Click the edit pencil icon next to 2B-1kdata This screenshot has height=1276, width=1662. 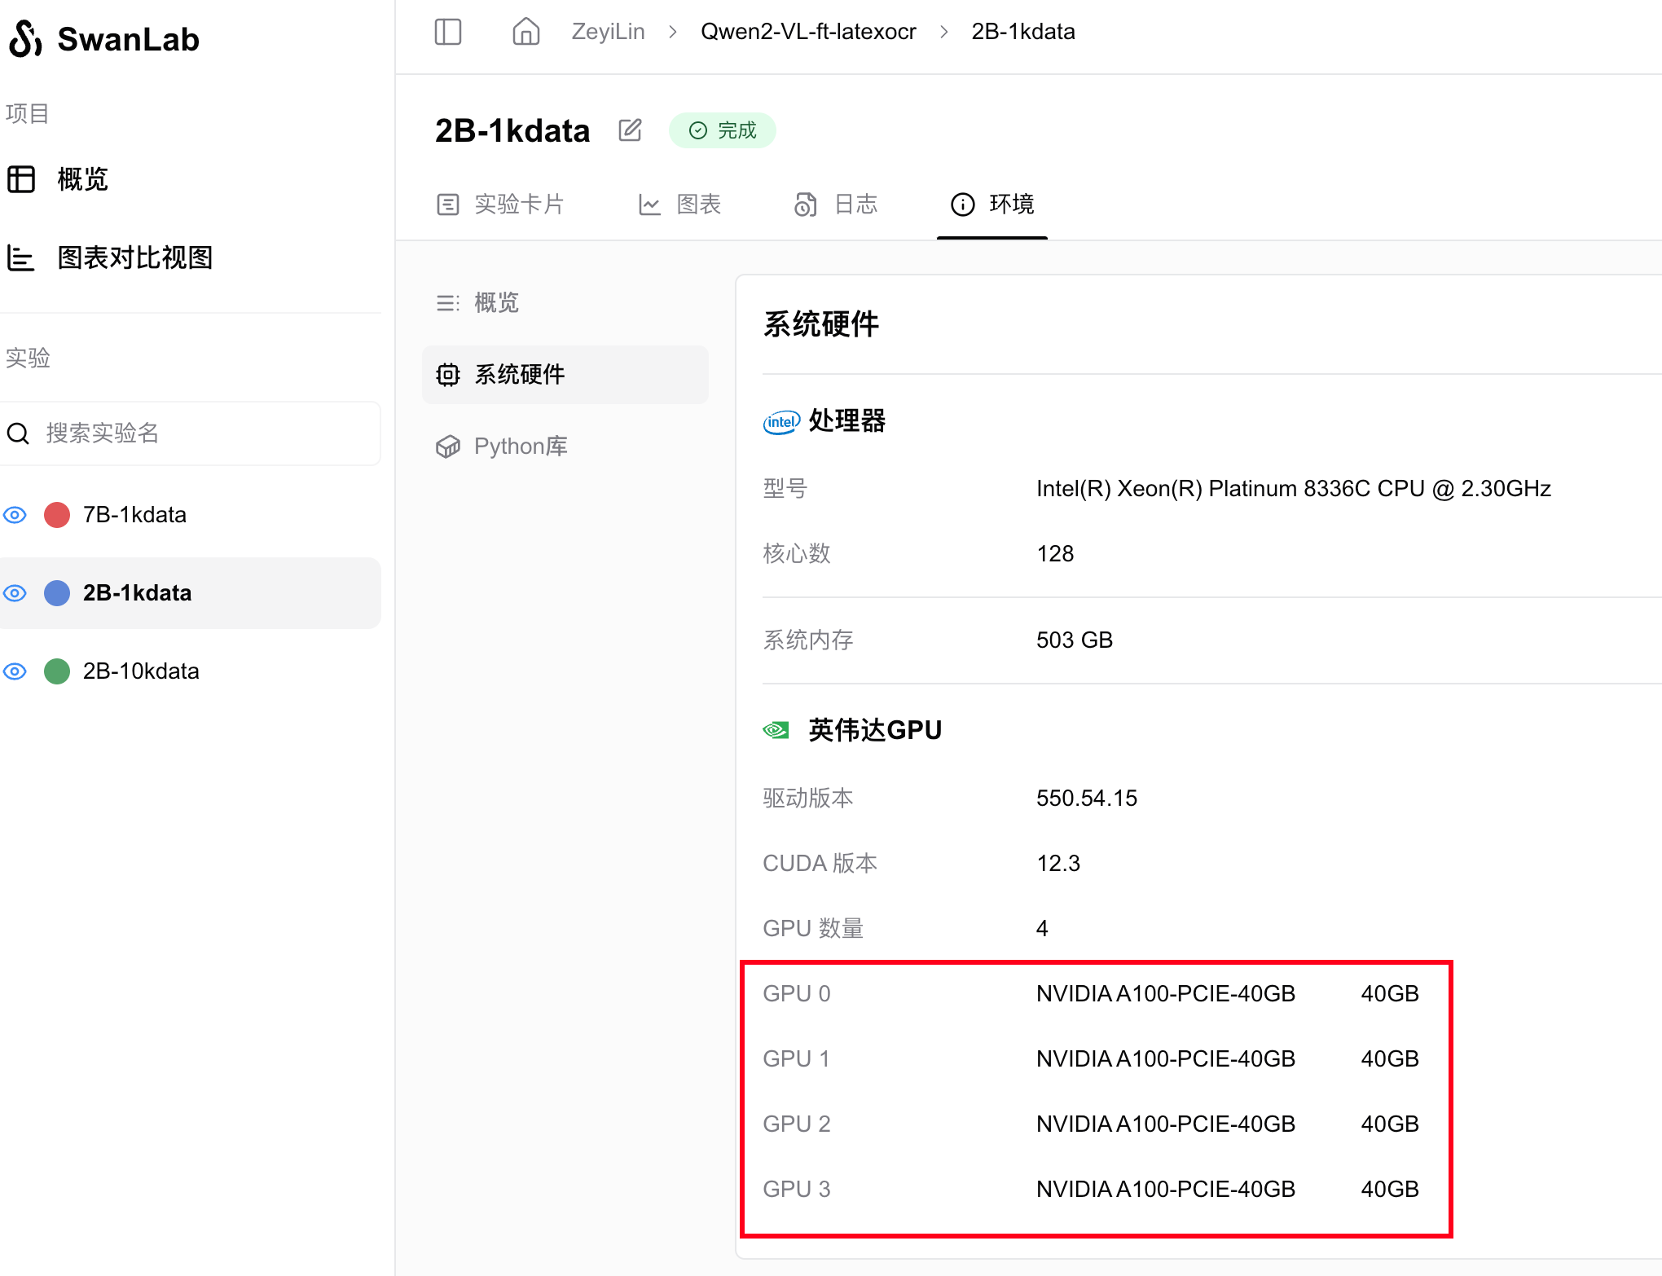pos(630,130)
